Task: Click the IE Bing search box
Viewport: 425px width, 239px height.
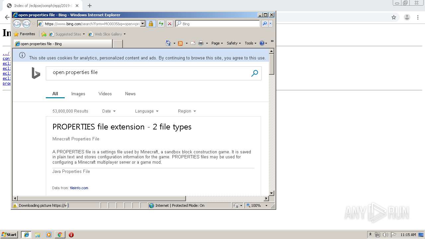Action: [218, 24]
